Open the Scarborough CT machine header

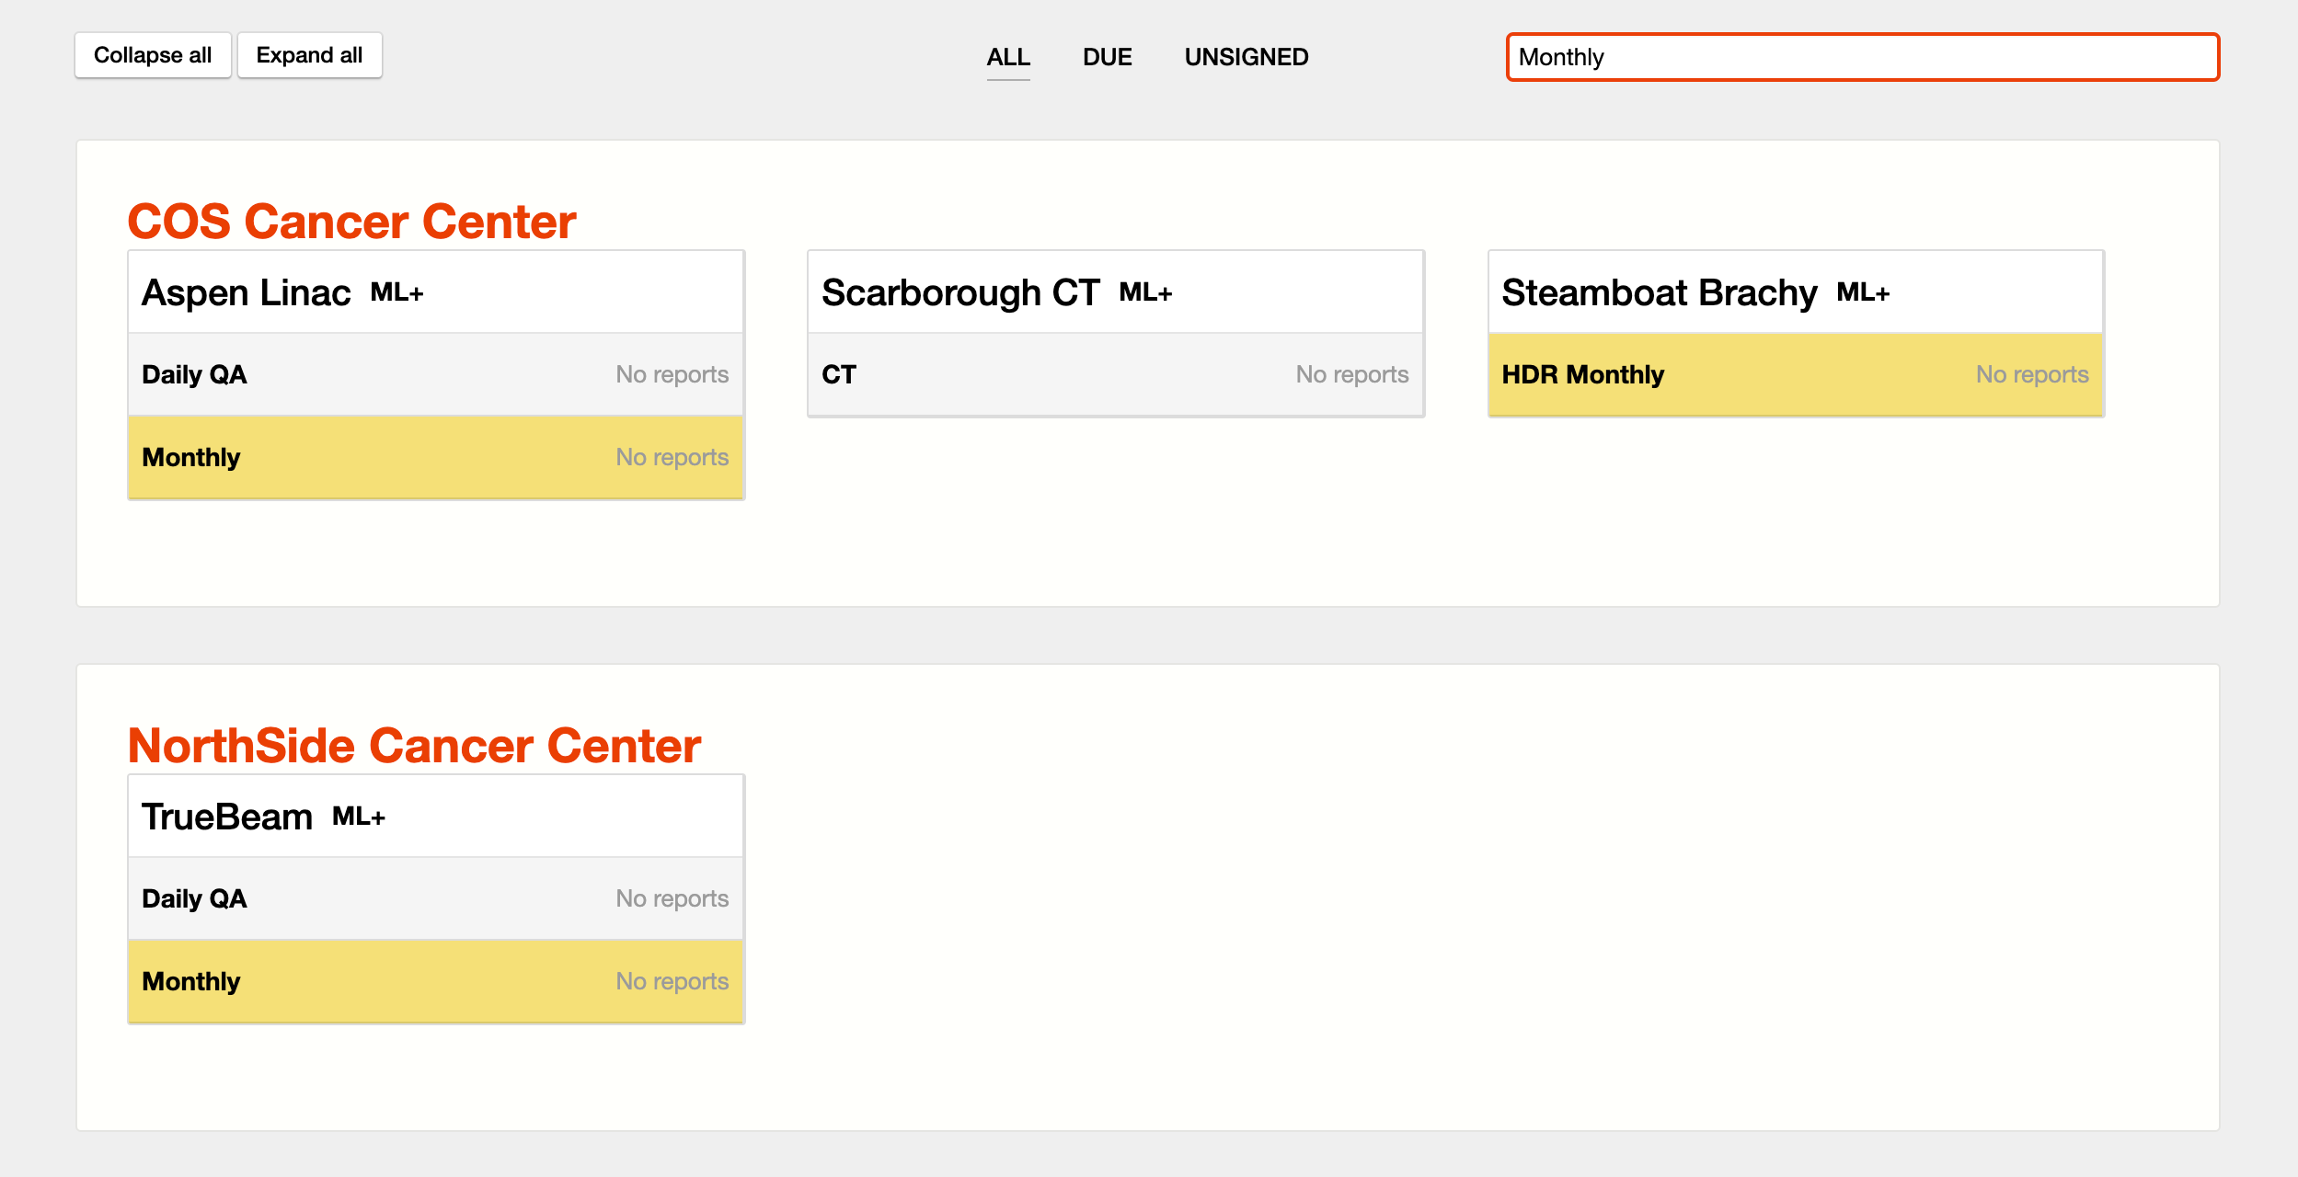(959, 292)
